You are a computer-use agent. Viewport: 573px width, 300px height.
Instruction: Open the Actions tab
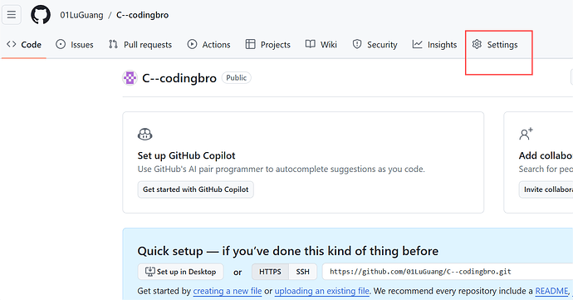click(x=208, y=45)
